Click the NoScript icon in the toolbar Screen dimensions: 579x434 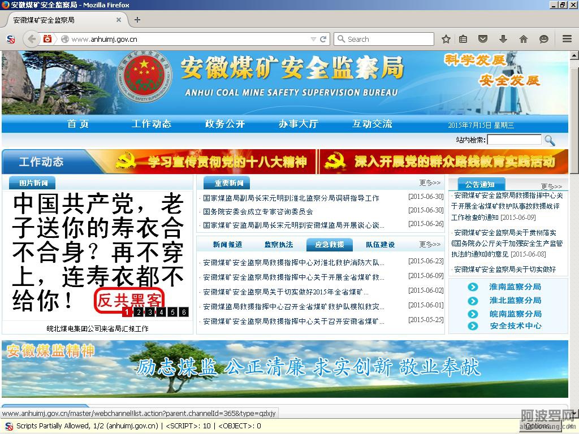tap(10, 39)
